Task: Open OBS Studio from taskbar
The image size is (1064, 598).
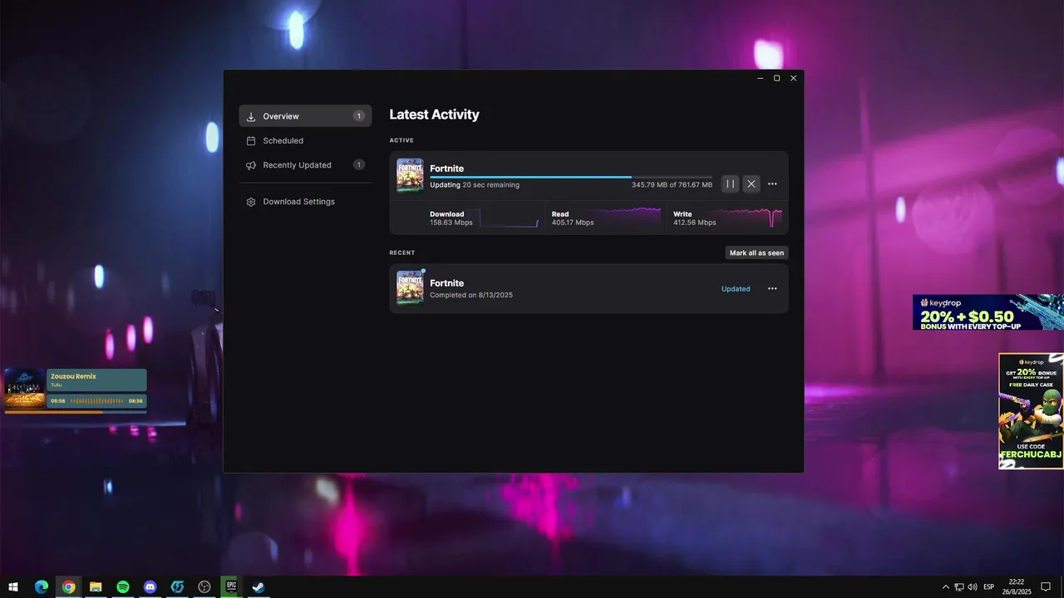Action: click(x=204, y=587)
